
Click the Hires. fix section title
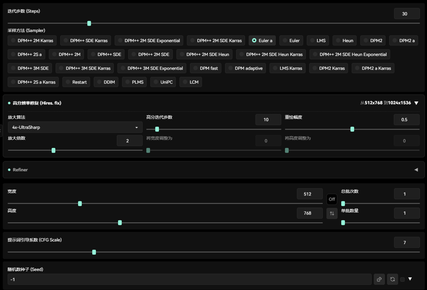point(37,103)
